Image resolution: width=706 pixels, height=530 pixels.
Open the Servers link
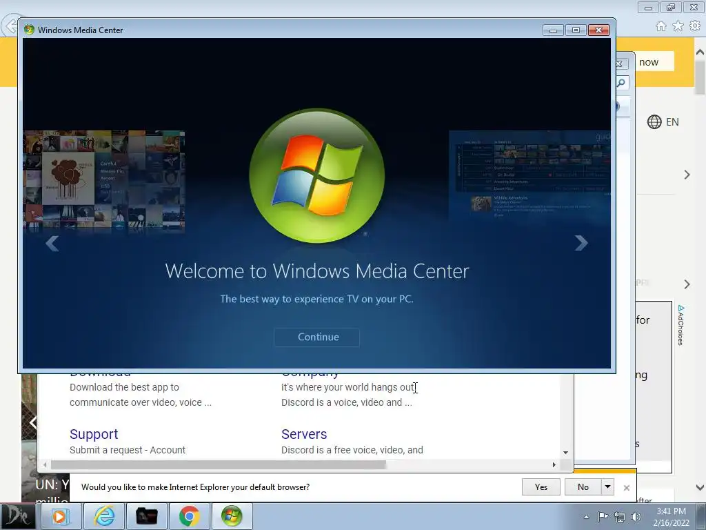click(304, 433)
